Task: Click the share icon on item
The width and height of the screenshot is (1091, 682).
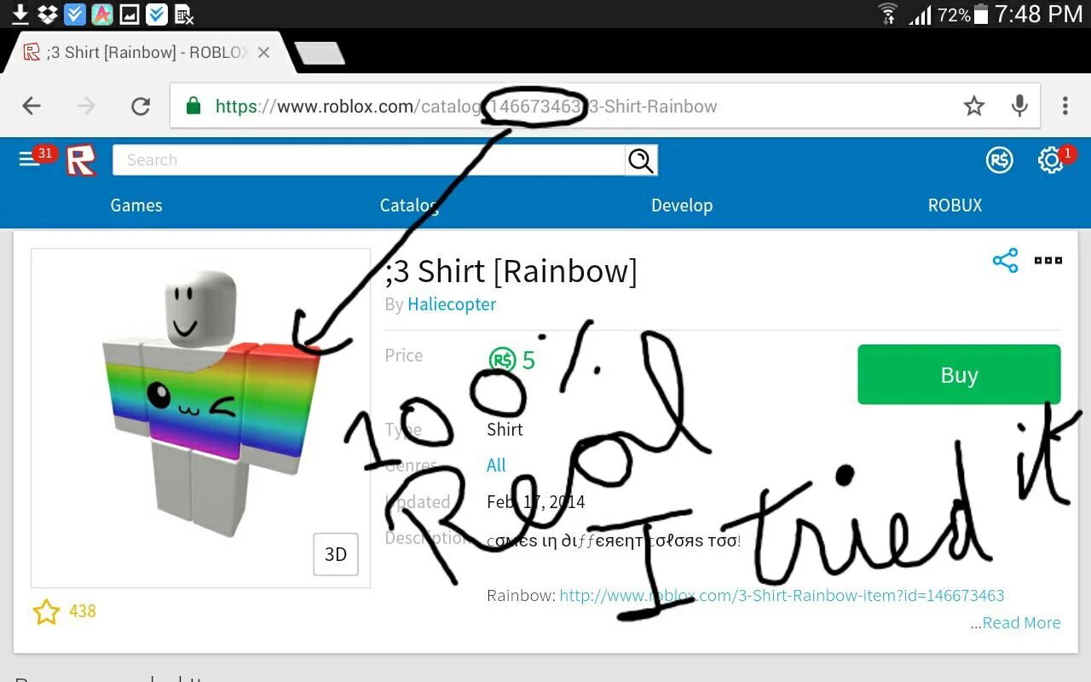Action: click(x=1006, y=261)
